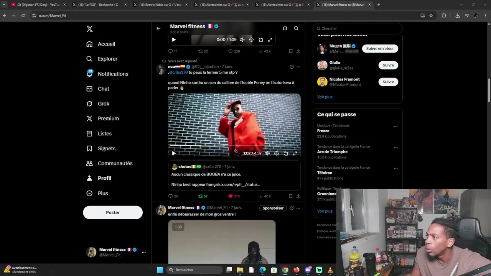
Task: Click Voir plus under suggestions
Action: click(325, 97)
